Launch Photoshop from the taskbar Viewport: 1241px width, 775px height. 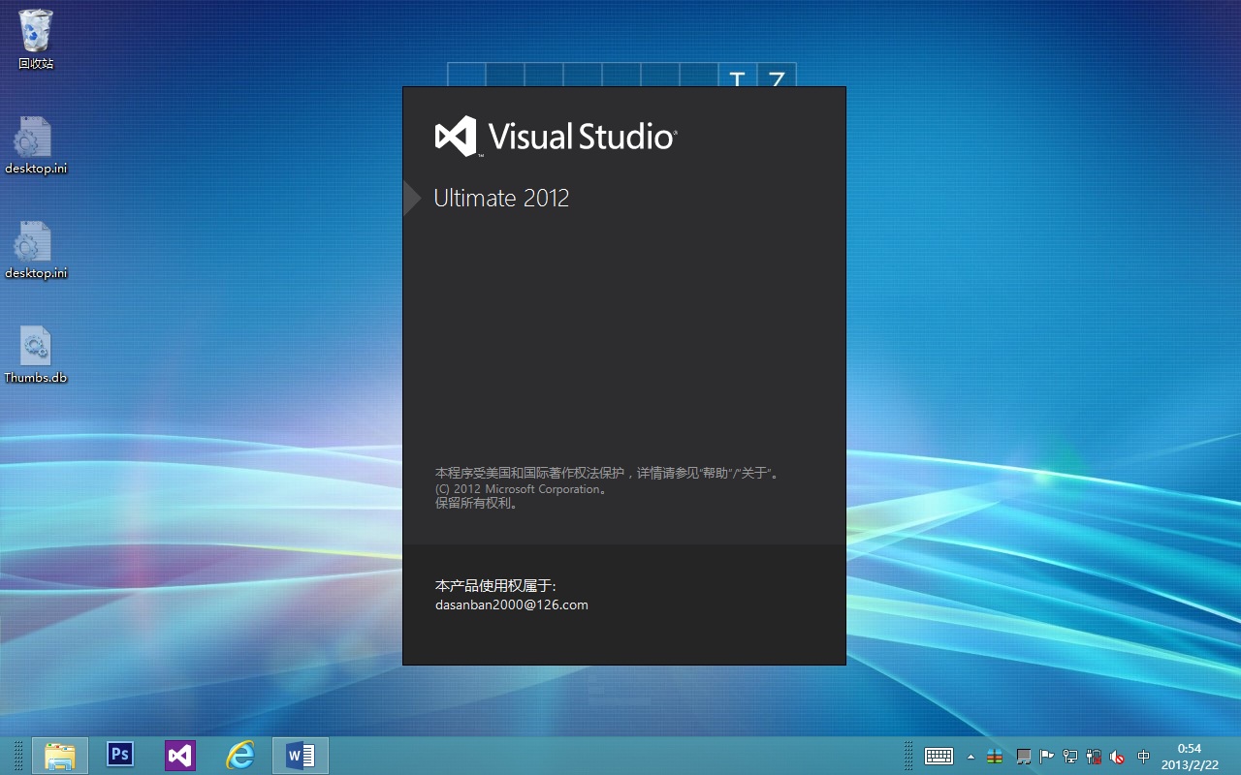tap(120, 755)
